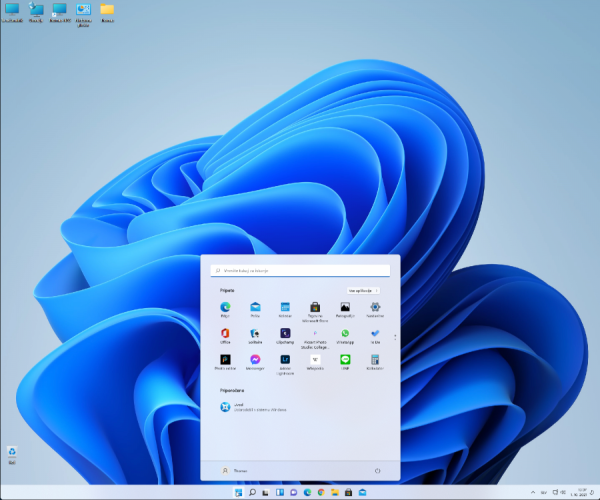
Task: Open the Clipchamp video editor
Action: point(285,332)
